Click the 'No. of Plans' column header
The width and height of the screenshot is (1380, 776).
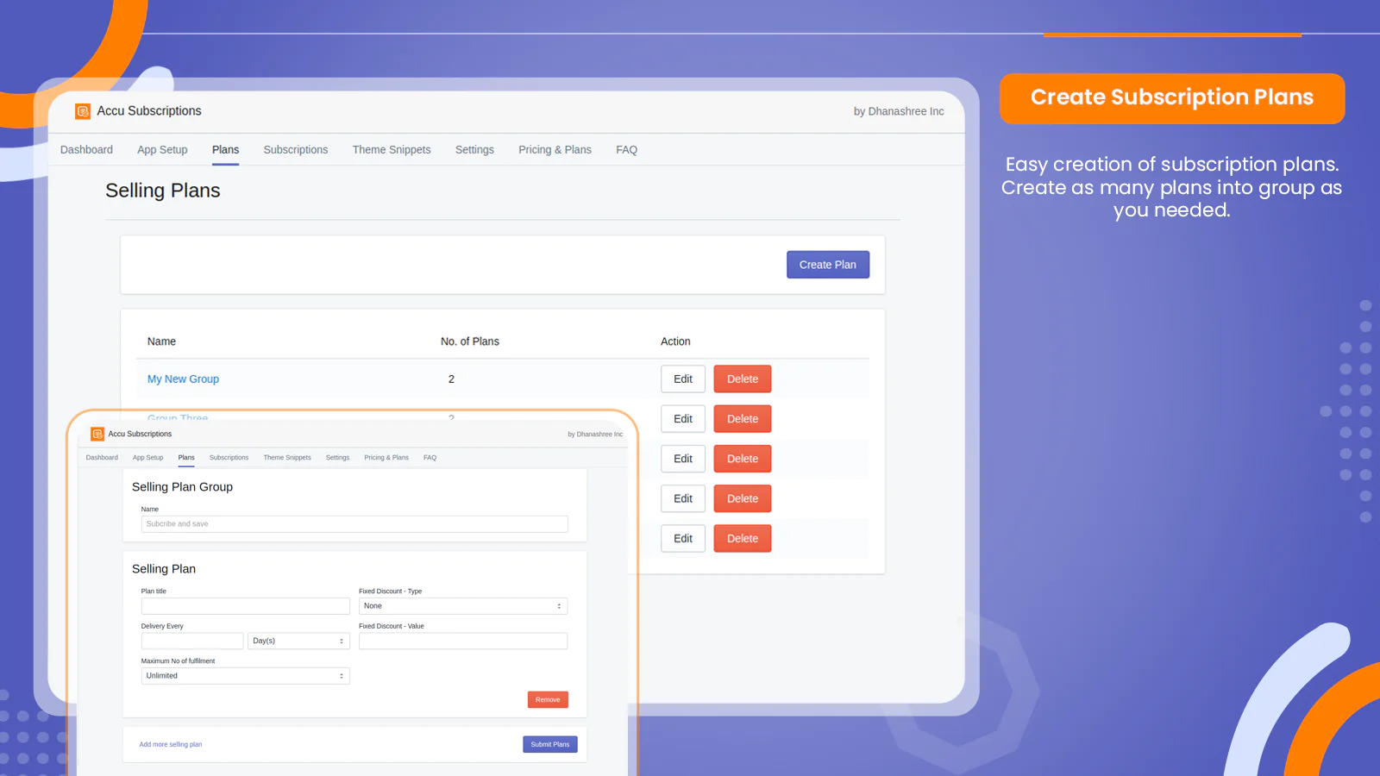coord(470,341)
